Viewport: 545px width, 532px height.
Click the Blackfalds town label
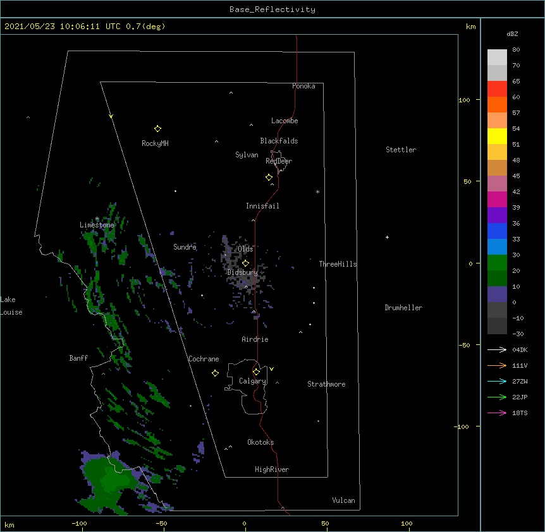pyautogui.click(x=279, y=141)
